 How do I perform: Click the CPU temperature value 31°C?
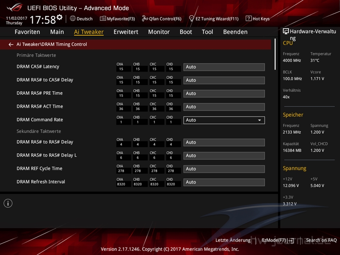point(315,60)
